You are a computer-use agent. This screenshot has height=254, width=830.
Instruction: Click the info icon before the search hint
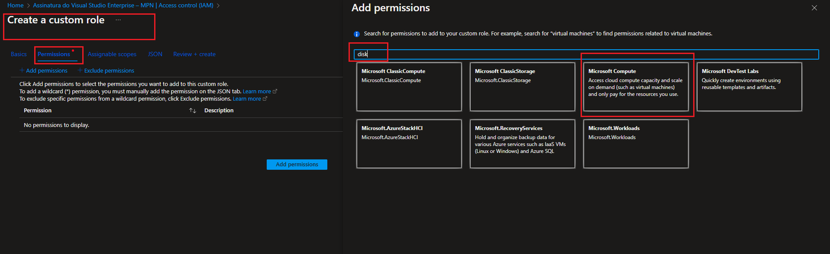(356, 34)
